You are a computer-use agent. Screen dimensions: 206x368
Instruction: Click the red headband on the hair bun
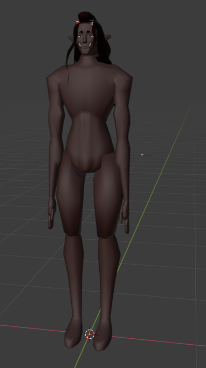coord(85,23)
